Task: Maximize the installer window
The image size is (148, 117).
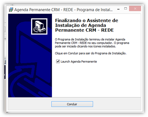Action: pos(126,9)
